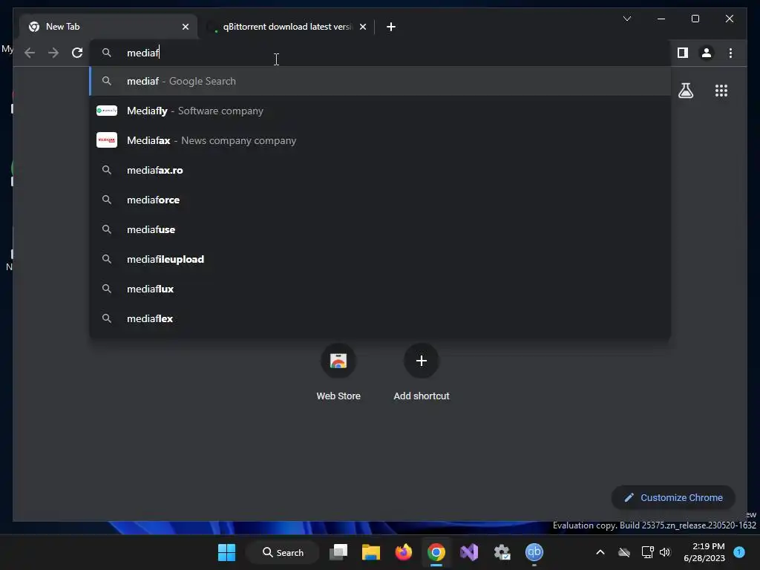Select the mediafax.ro suggestion

(x=381, y=170)
